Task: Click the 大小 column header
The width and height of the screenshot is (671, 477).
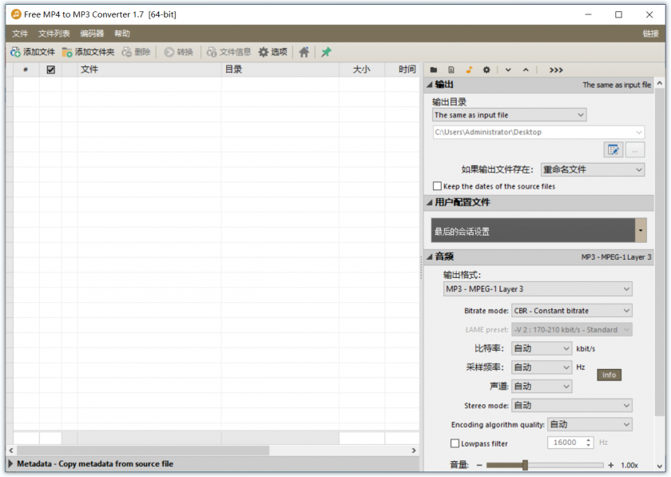Action: click(x=362, y=70)
